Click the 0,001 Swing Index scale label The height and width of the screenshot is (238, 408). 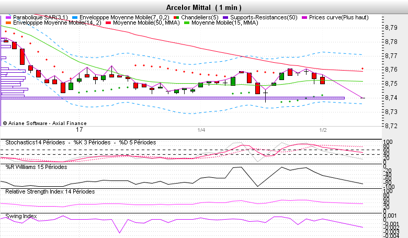[390, 216]
